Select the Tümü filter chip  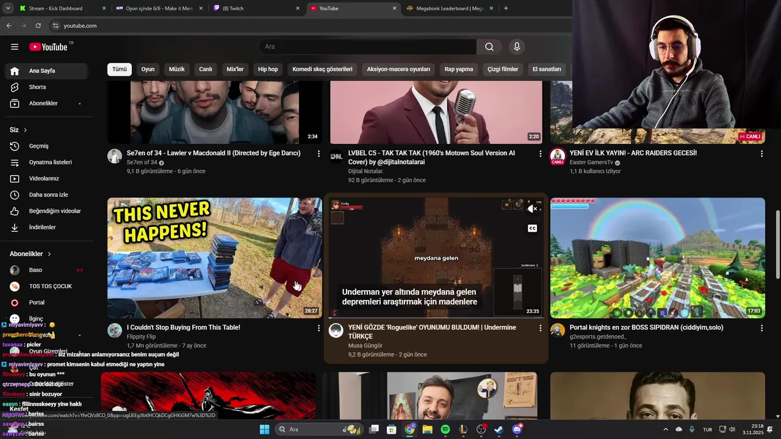pyautogui.click(x=120, y=70)
